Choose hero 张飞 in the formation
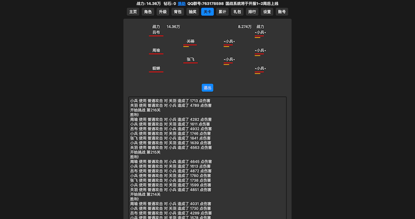Screen dimensions: 415x219 [190, 59]
